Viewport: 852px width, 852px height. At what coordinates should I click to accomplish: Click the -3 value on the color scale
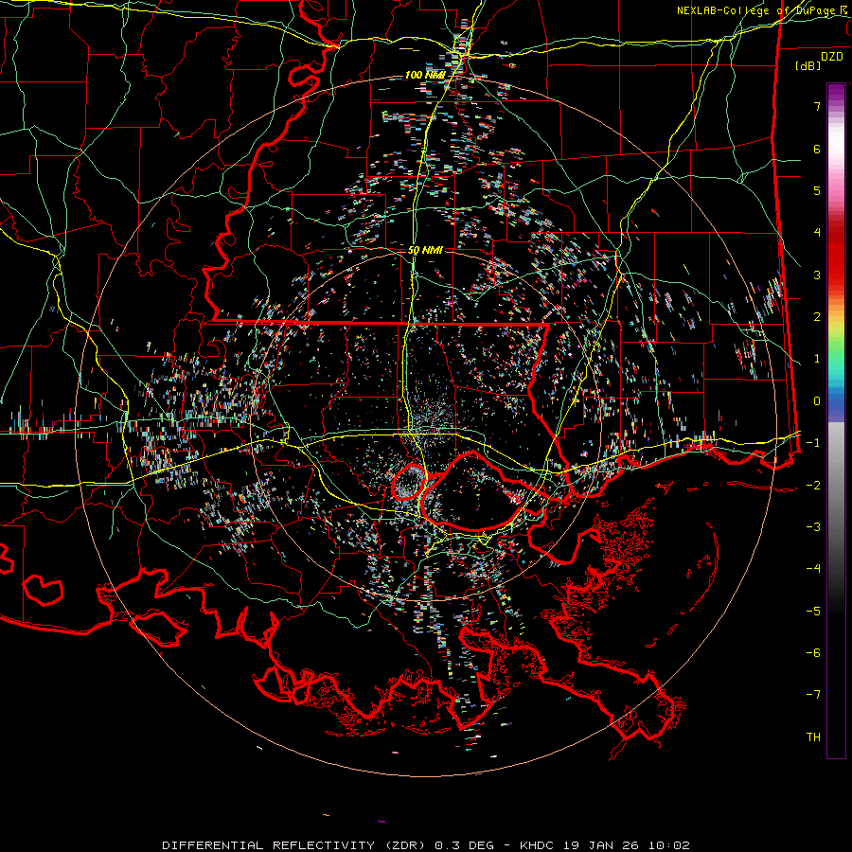tap(813, 527)
